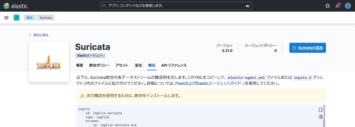Open the アセット tab
The width and height of the screenshot is (355, 127).
[122, 65]
